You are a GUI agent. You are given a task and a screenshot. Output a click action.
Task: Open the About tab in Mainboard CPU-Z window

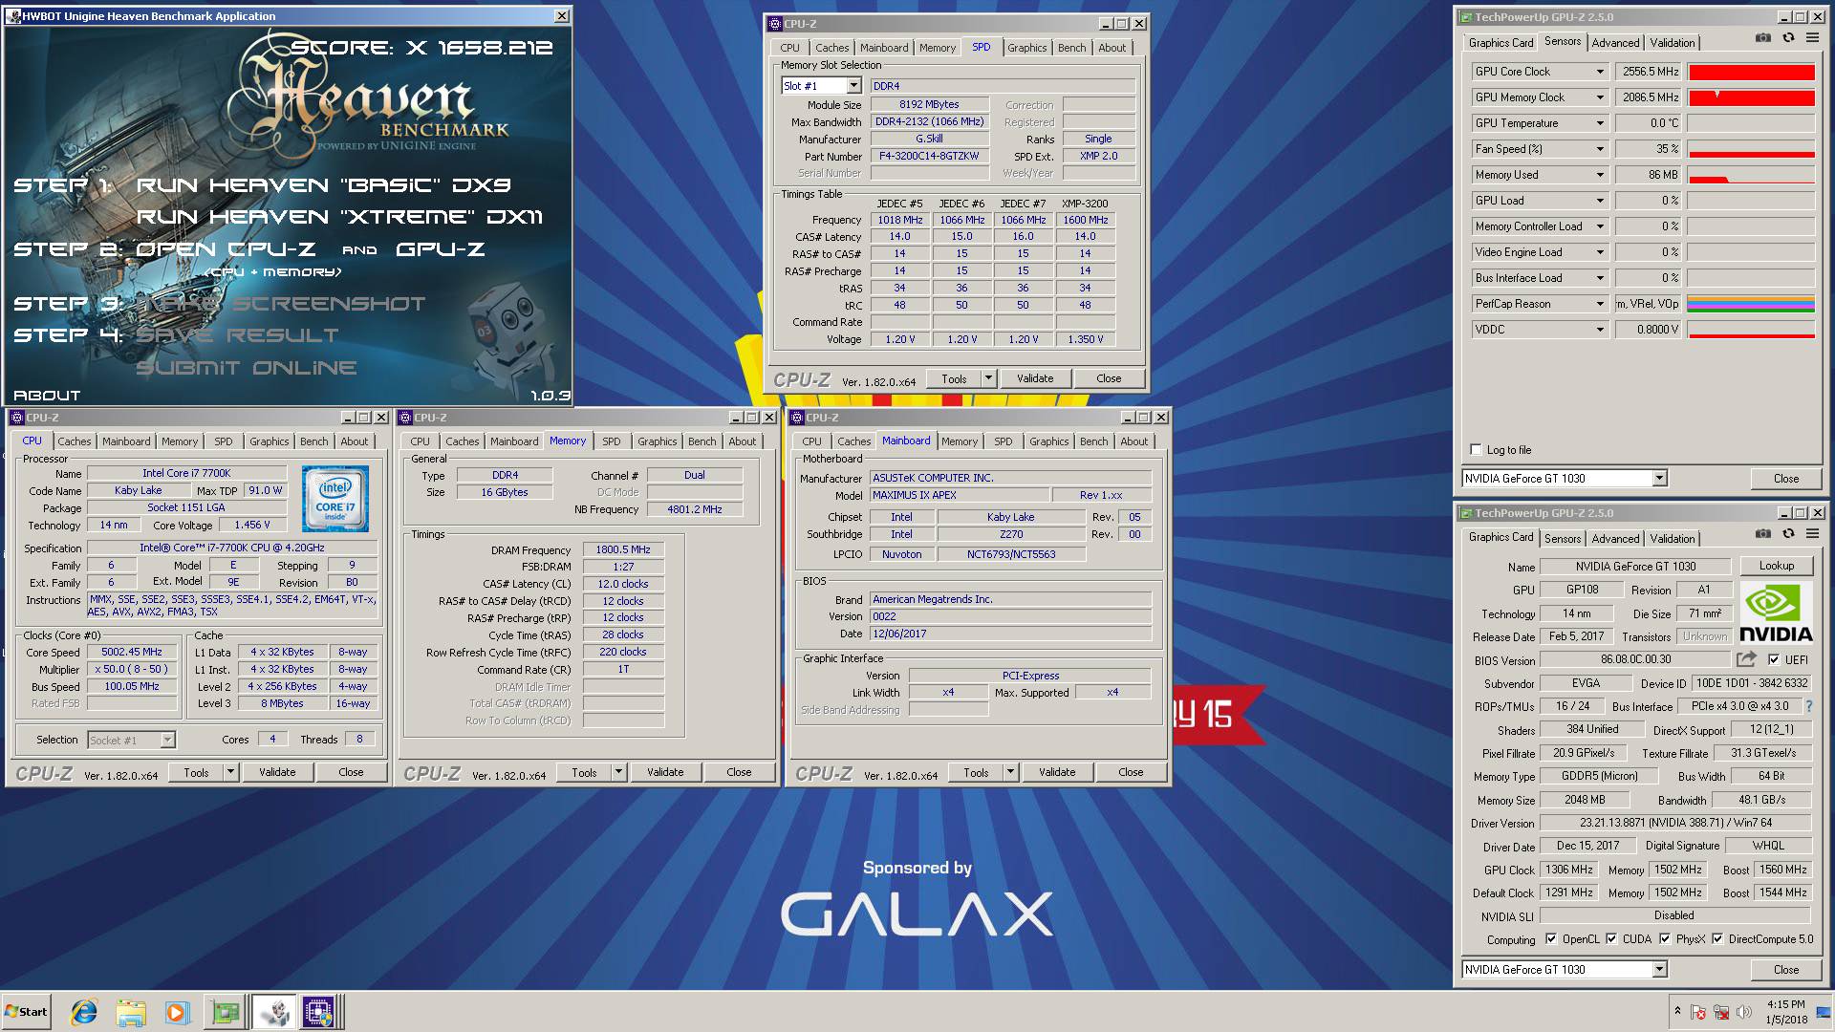pos(1134,441)
